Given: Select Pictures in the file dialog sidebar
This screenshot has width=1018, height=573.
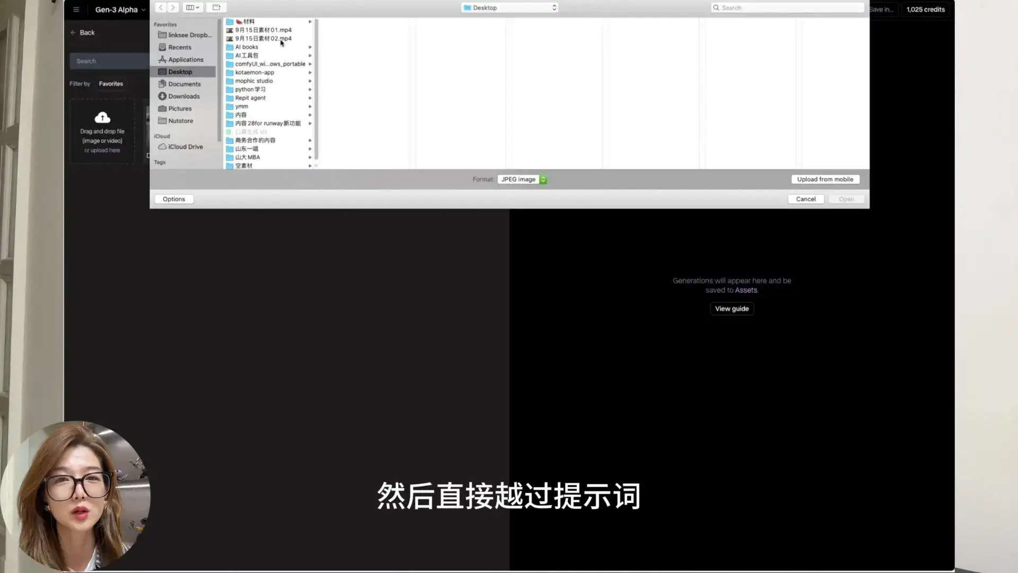Looking at the screenshot, I should [179, 108].
